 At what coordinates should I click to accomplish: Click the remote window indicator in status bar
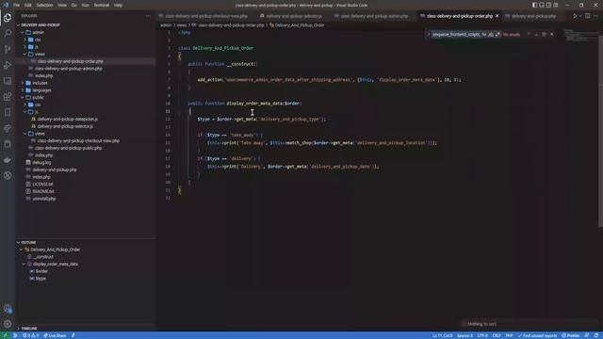[5, 335]
